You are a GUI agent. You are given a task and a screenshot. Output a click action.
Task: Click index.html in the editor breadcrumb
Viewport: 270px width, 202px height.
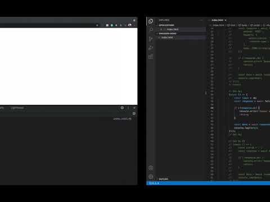[x=218, y=25]
